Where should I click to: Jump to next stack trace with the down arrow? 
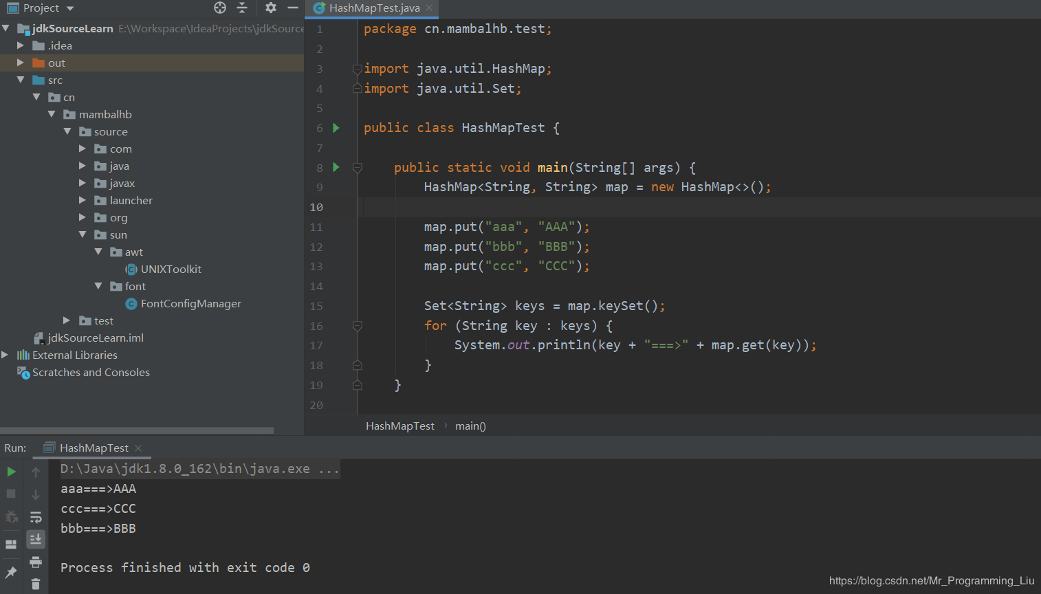click(x=36, y=494)
